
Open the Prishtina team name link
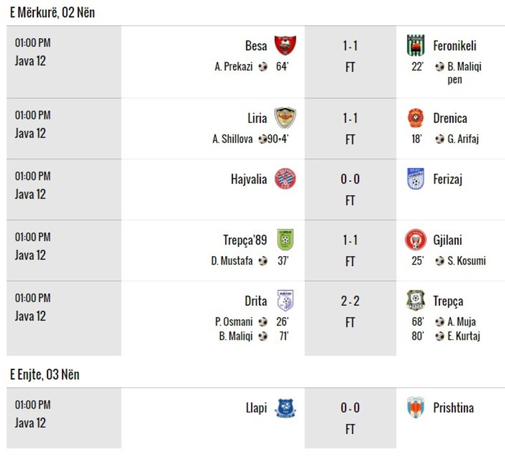[453, 408]
